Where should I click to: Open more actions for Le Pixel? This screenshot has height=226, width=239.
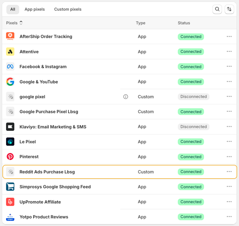(x=229, y=142)
